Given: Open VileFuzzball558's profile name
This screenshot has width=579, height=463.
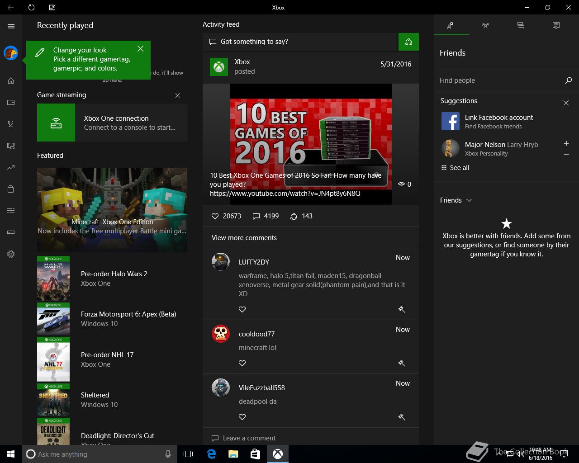Looking at the screenshot, I should [261, 388].
